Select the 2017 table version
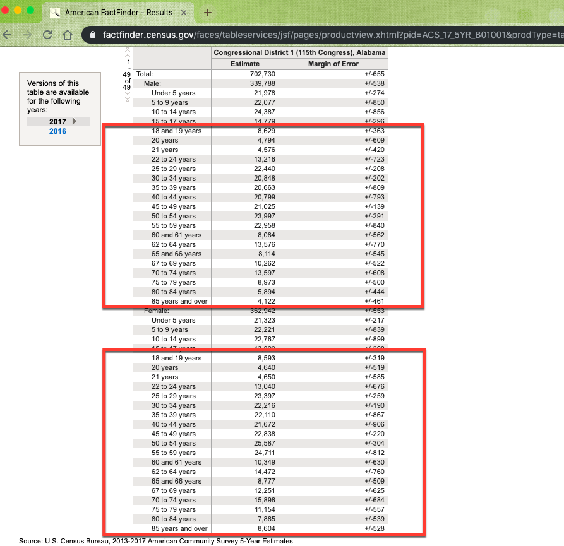The image size is (564, 546). click(x=58, y=121)
